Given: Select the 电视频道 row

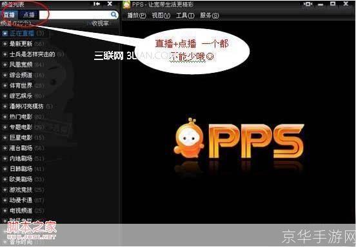Looking at the screenshot, I should coord(59,211).
